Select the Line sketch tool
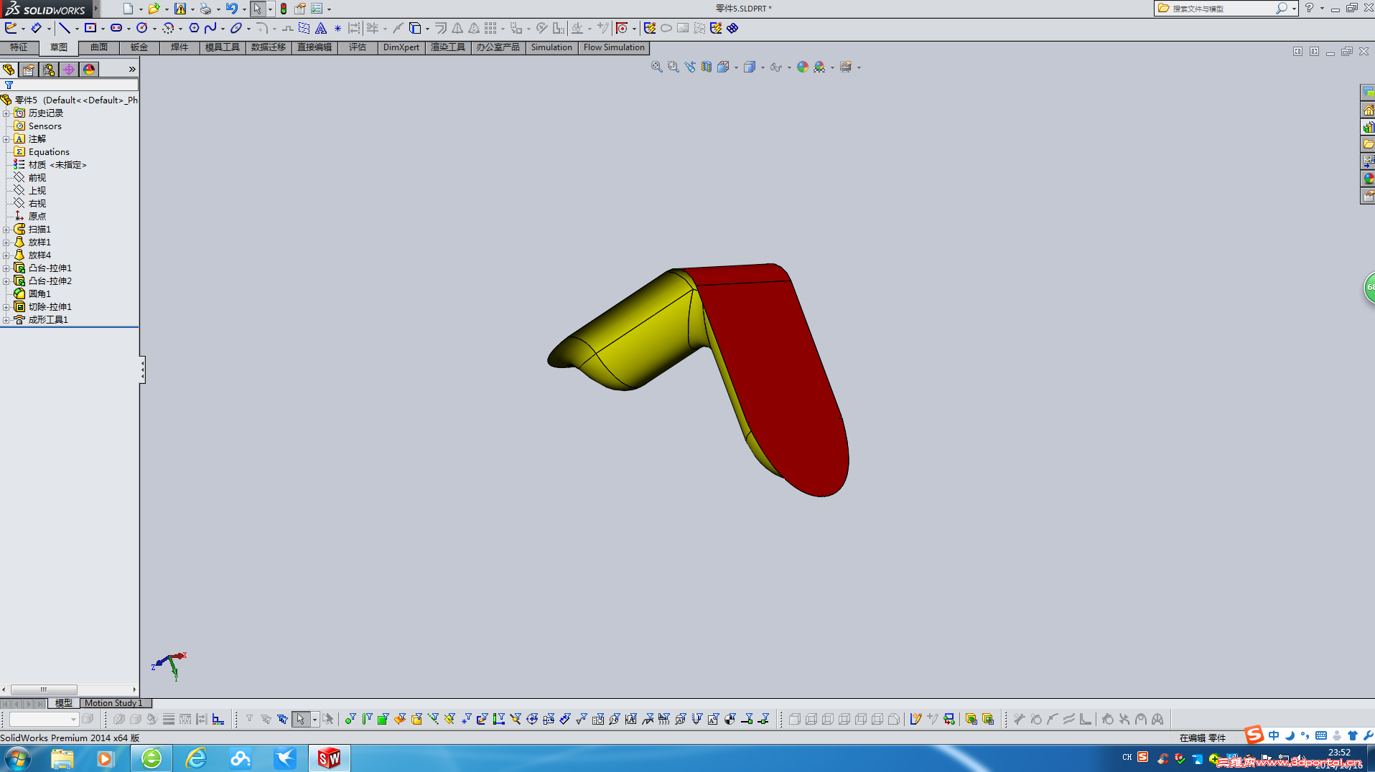Viewport: 1375px width, 772px height. click(64, 28)
